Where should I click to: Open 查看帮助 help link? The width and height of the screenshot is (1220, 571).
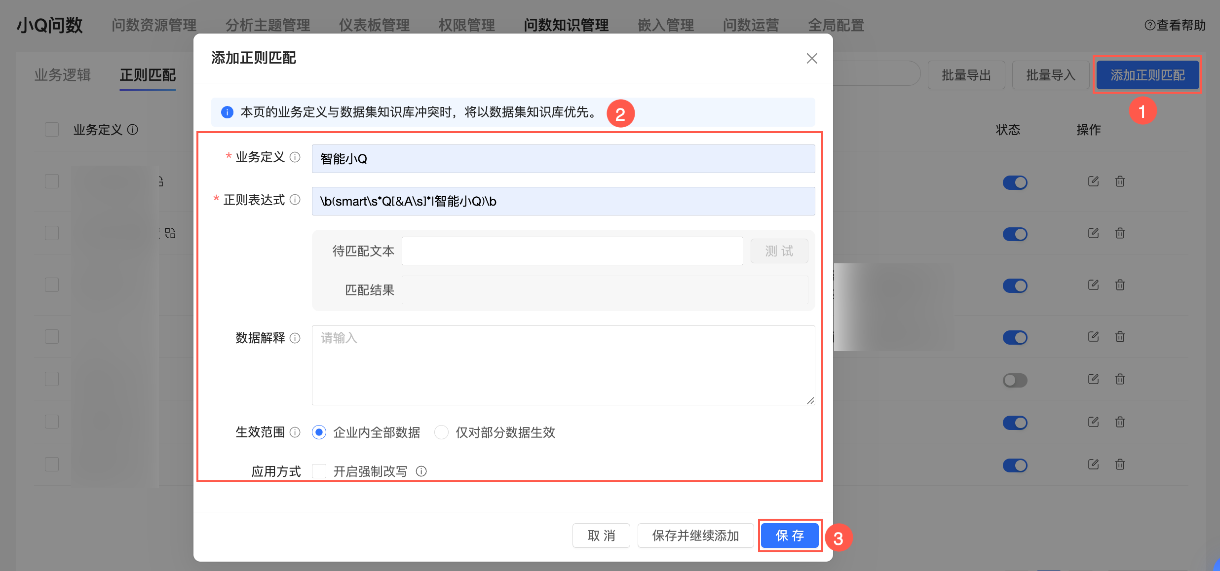tap(1175, 25)
